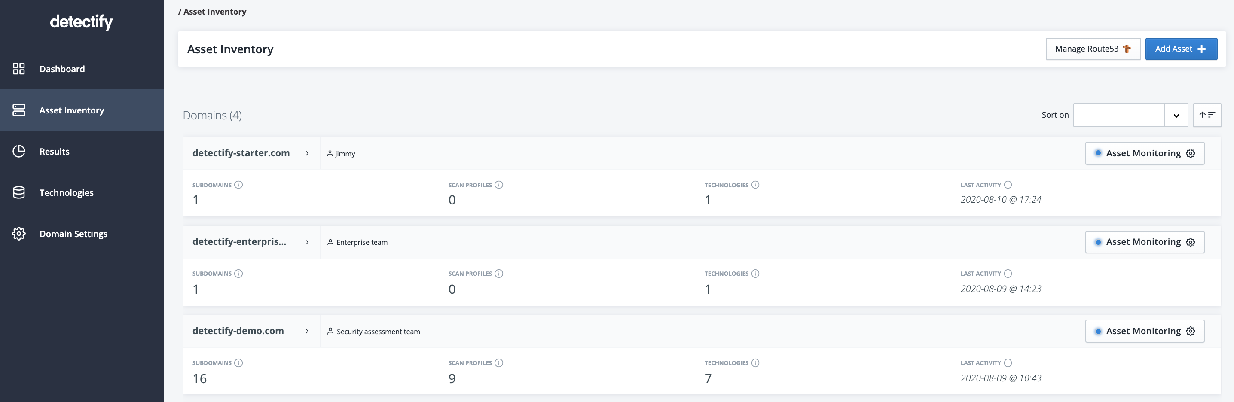
Task: Click Asset Monitoring for detectify-enterpris...
Action: click(1145, 242)
